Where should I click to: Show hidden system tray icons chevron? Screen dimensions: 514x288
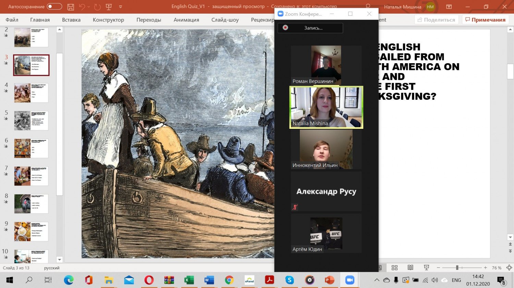point(377,280)
